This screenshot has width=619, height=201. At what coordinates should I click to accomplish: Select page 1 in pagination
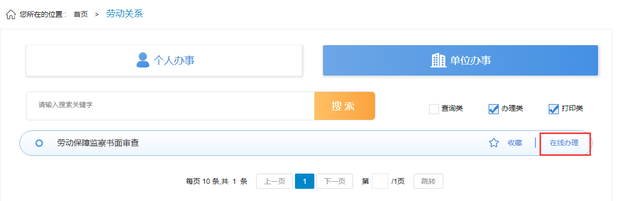pyautogui.click(x=305, y=181)
